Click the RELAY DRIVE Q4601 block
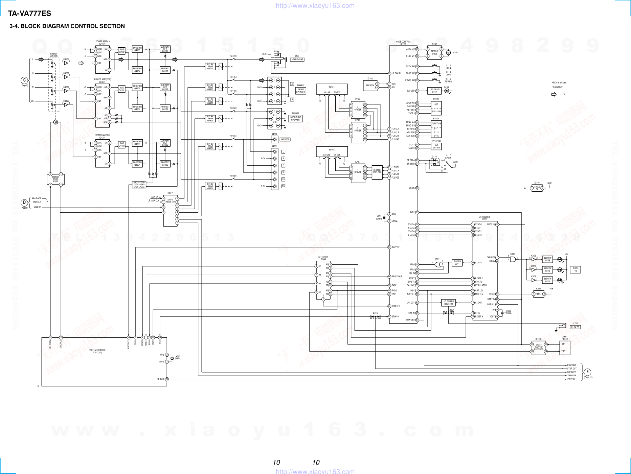Image resolution: width=631 pixels, height=474 pixels. pos(210,186)
